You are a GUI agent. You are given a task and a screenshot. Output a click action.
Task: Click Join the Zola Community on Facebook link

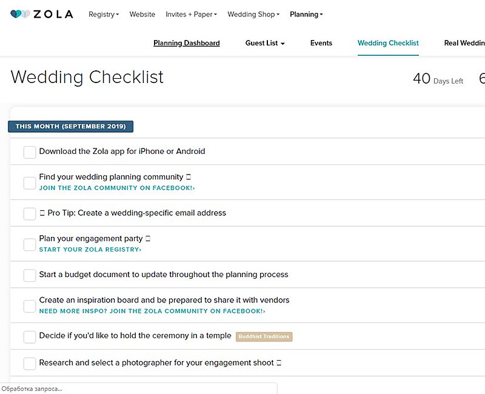(116, 188)
